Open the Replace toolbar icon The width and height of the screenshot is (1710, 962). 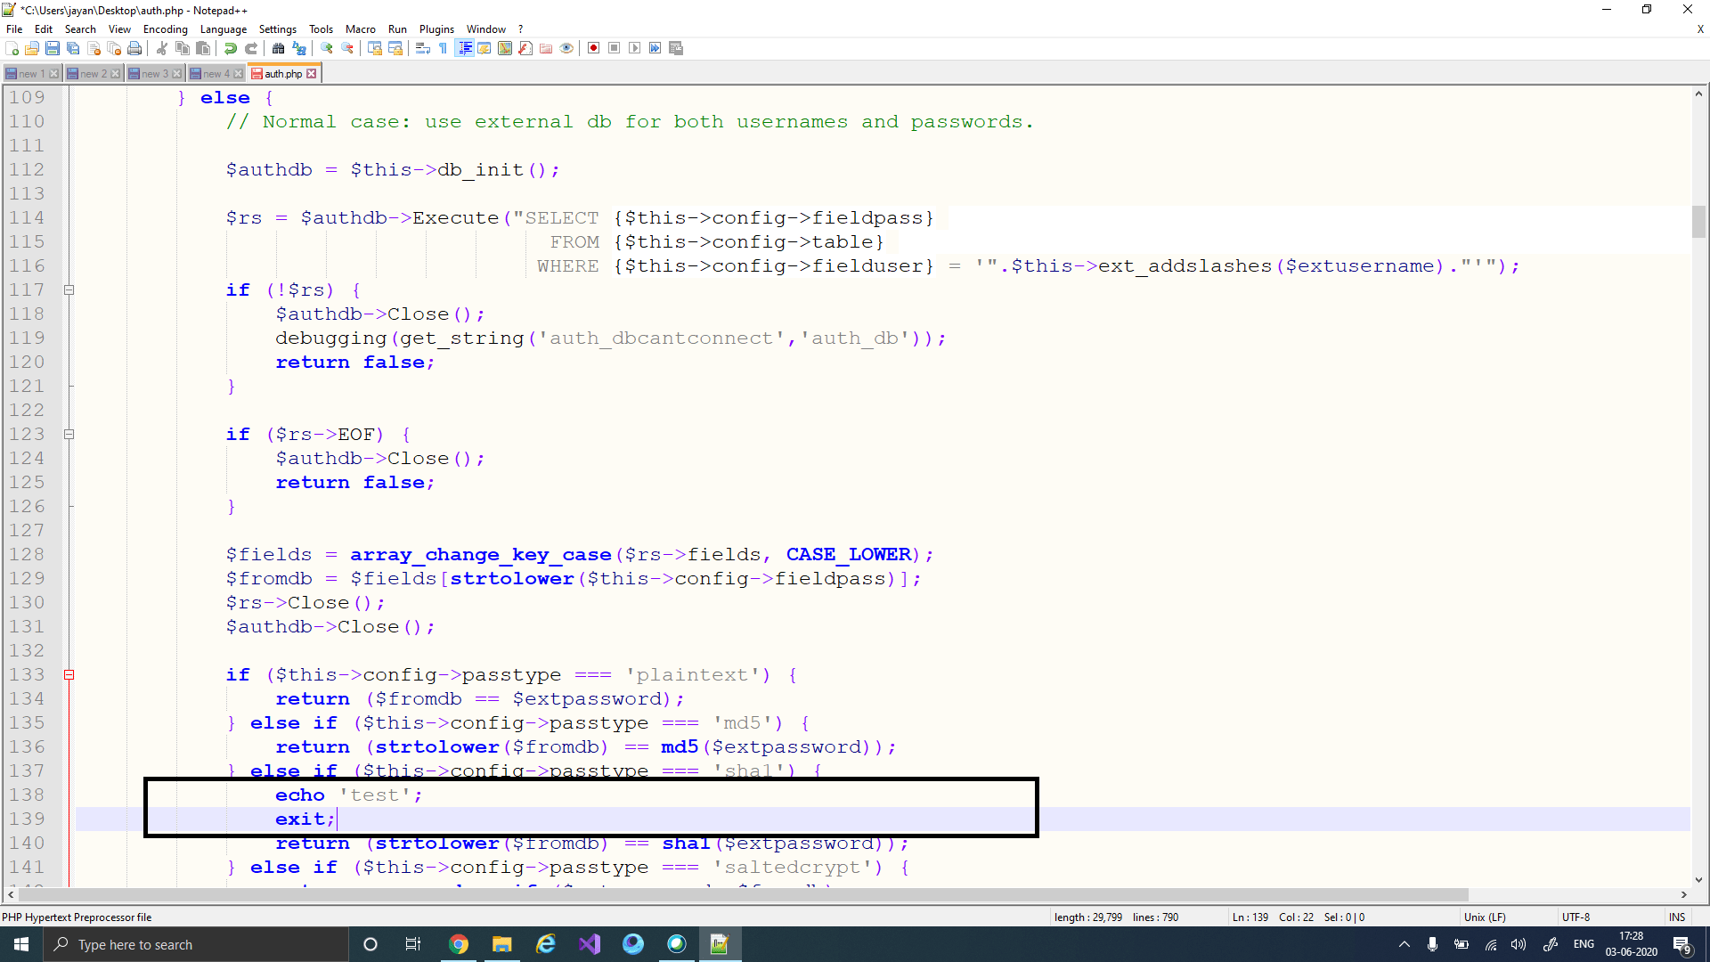point(299,48)
